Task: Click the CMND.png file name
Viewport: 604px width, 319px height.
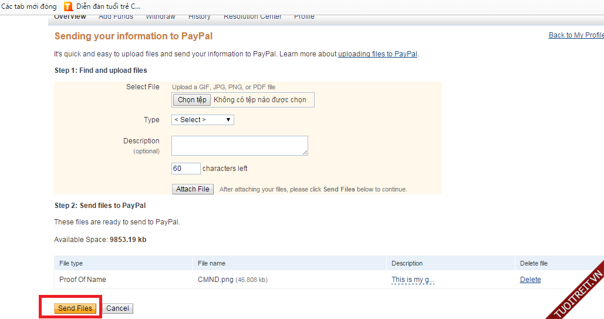Action: [x=215, y=280]
